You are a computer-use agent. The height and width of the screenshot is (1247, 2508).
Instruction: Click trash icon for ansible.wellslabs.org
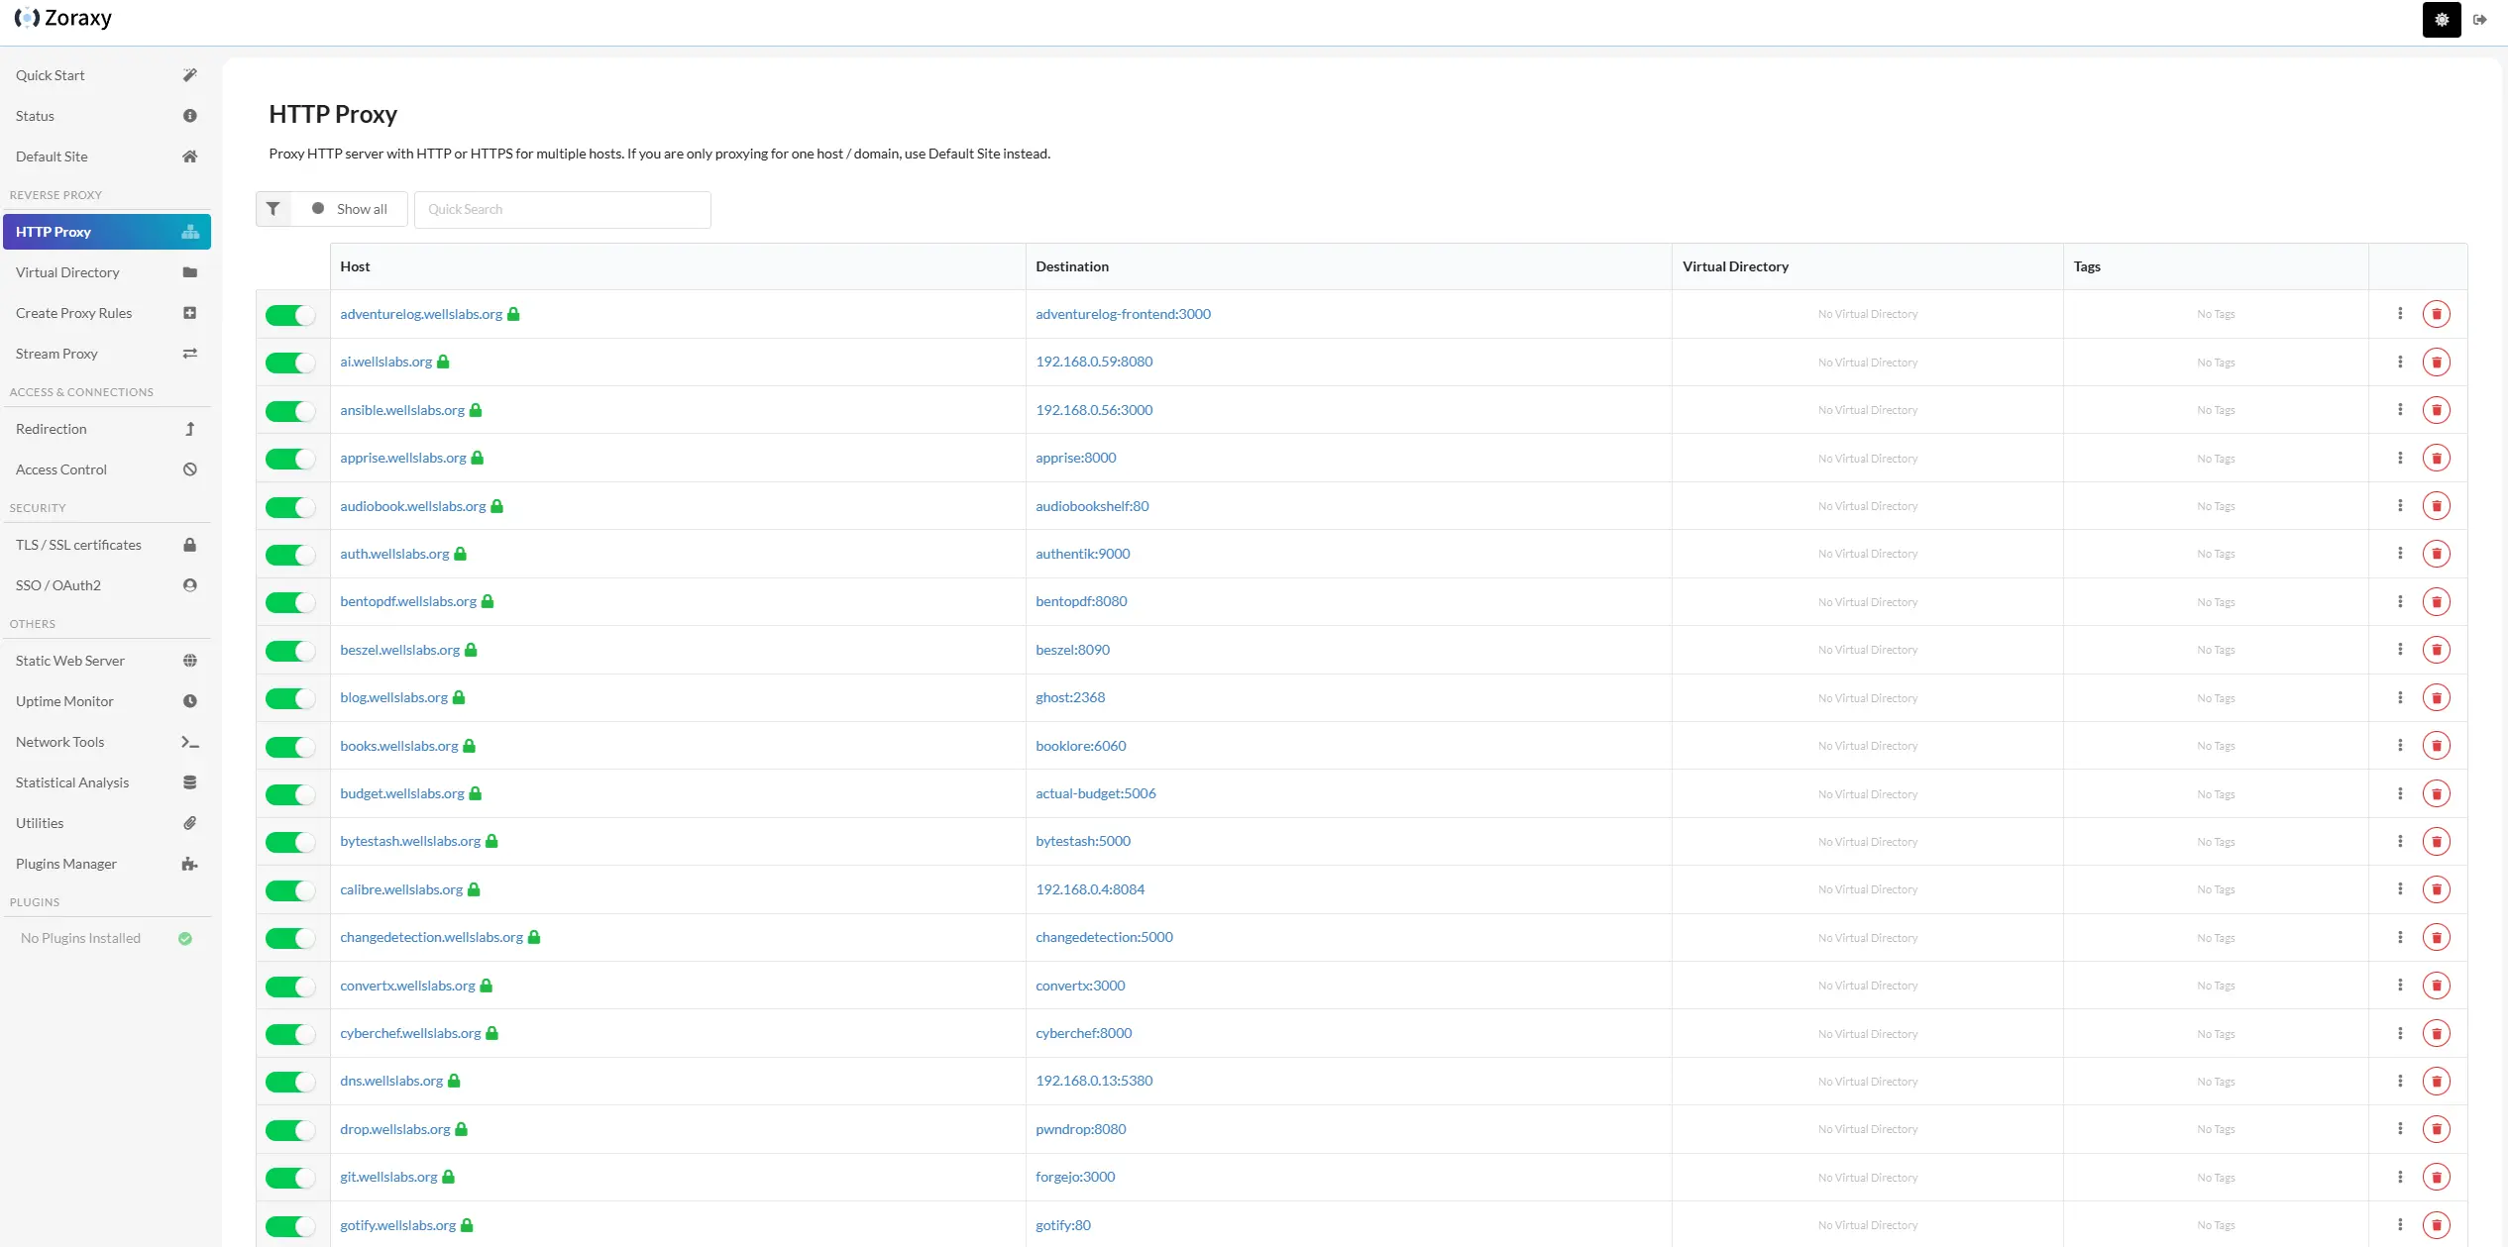click(2437, 410)
